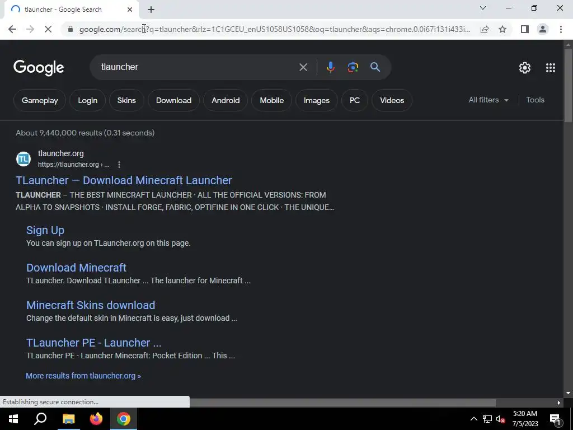Open Chrome side panel
Image resolution: width=573 pixels, height=430 pixels.
(x=525, y=29)
